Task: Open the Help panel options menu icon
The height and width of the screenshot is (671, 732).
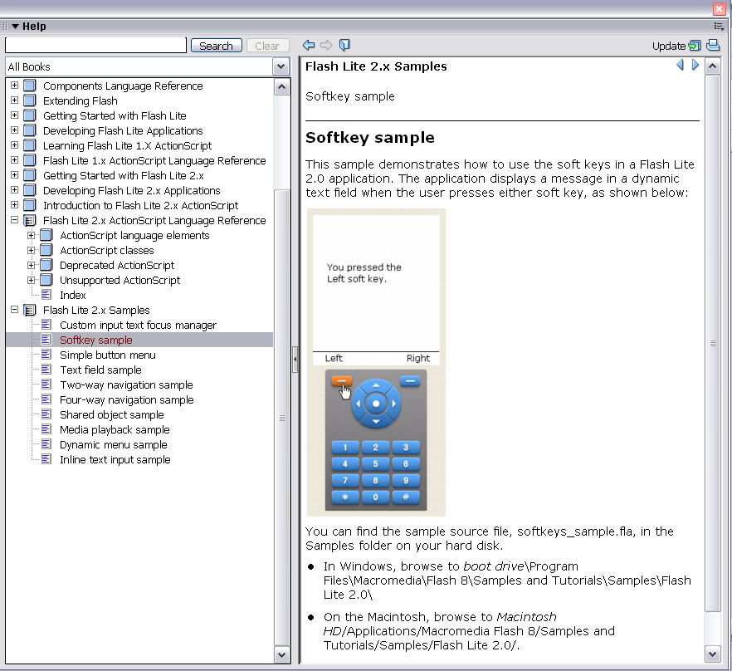Action: pyautogui.click(x=719, y=27)
